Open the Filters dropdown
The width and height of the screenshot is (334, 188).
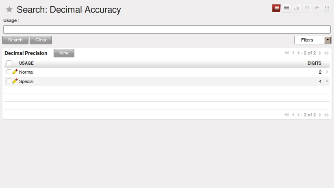pos(313,40)
